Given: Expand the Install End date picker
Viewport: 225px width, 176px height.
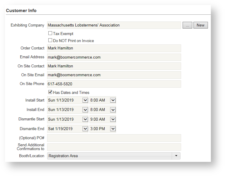Looking at the screenshot, I should [x=85, y=110].
